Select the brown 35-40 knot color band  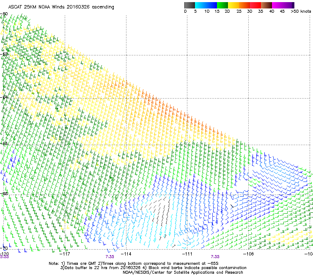266,5
